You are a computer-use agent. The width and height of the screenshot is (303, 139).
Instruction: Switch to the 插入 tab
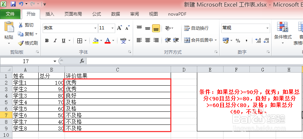(50, 14)
